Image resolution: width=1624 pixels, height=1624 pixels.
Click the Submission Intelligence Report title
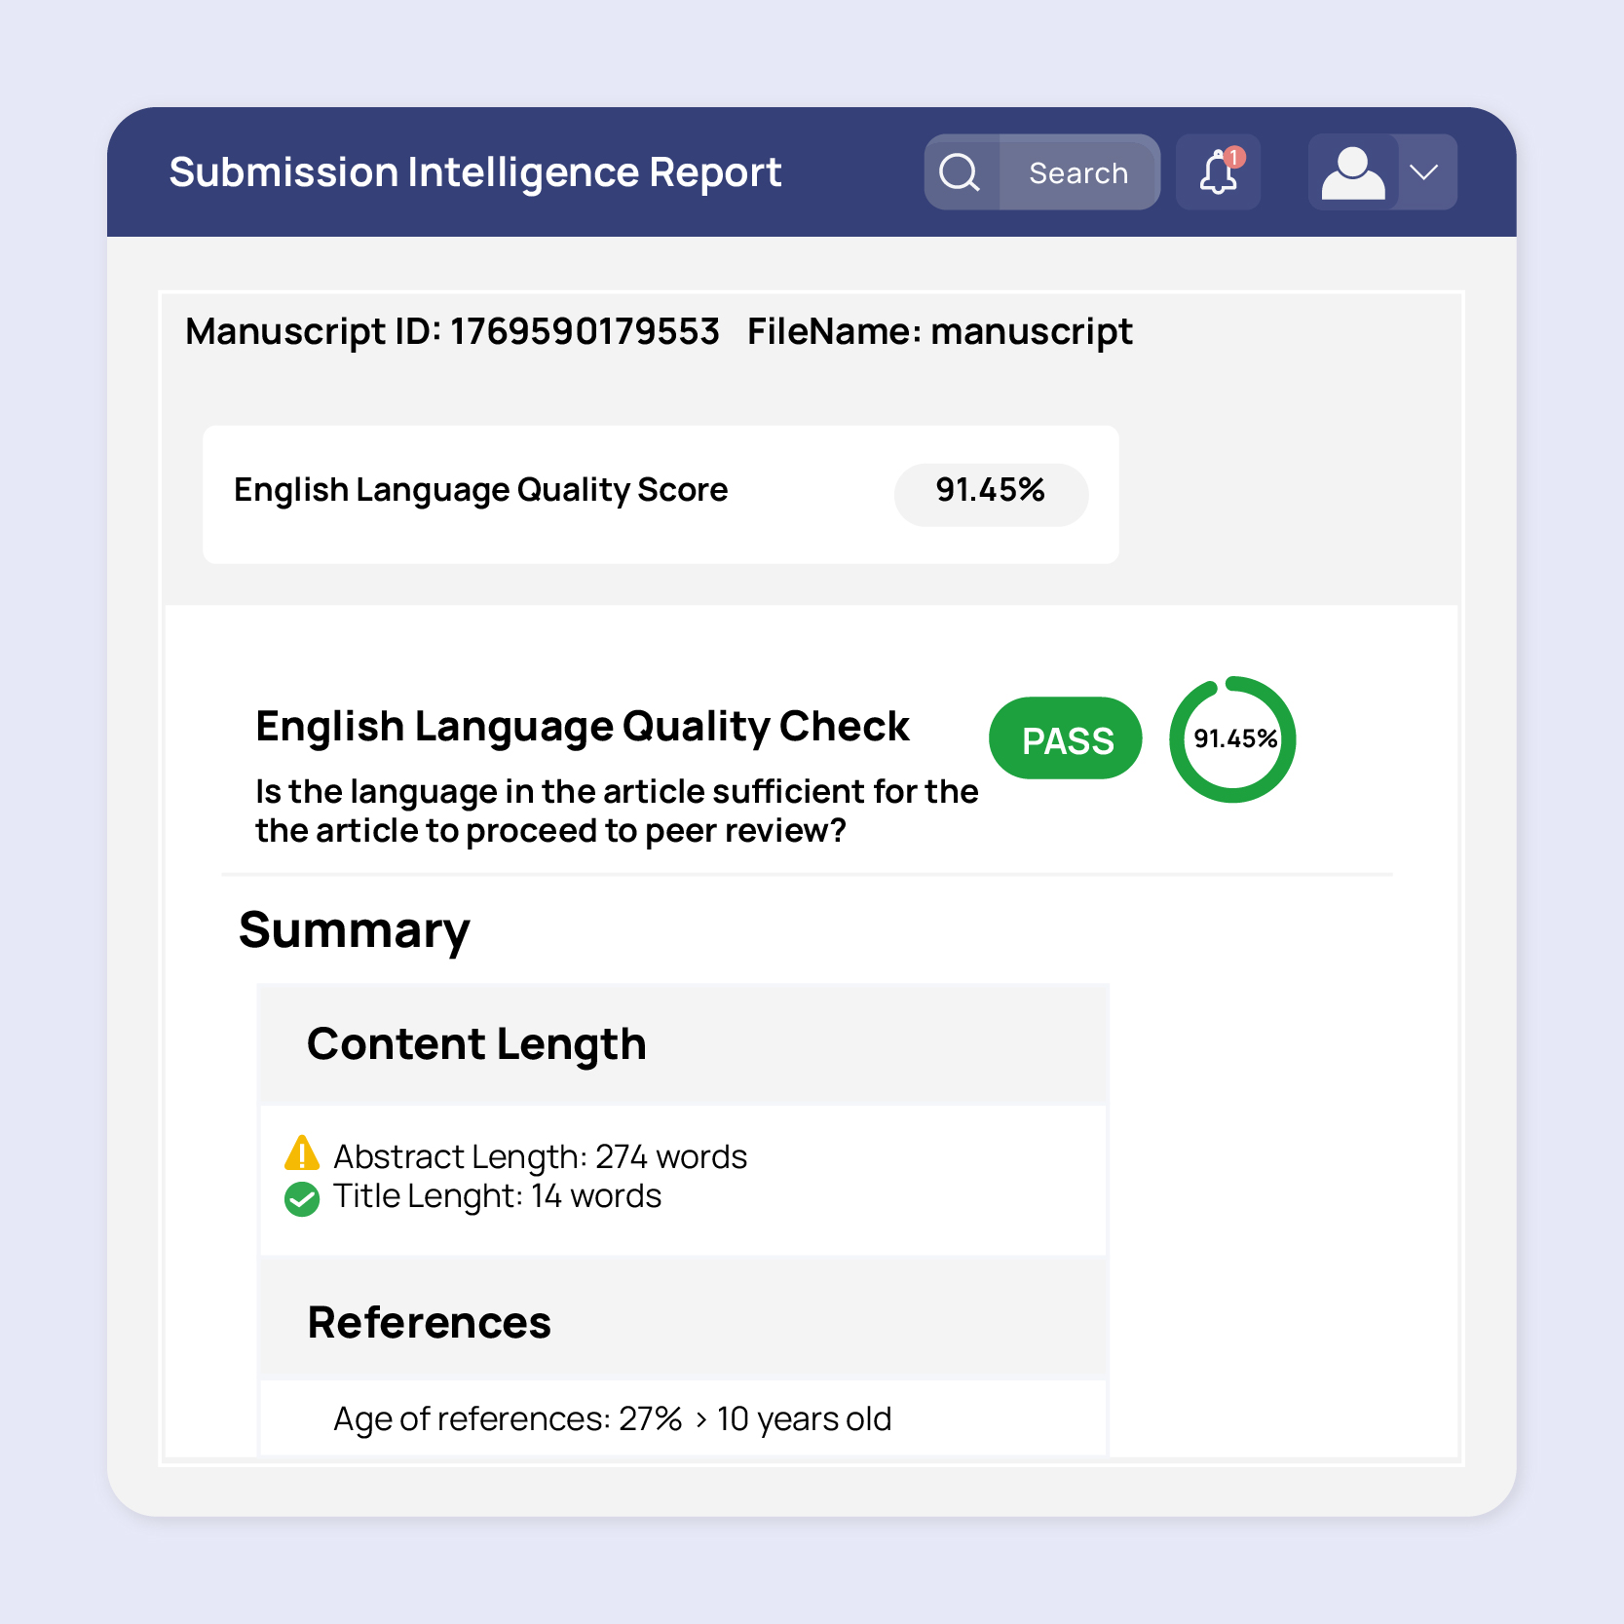tap(474, 172)
